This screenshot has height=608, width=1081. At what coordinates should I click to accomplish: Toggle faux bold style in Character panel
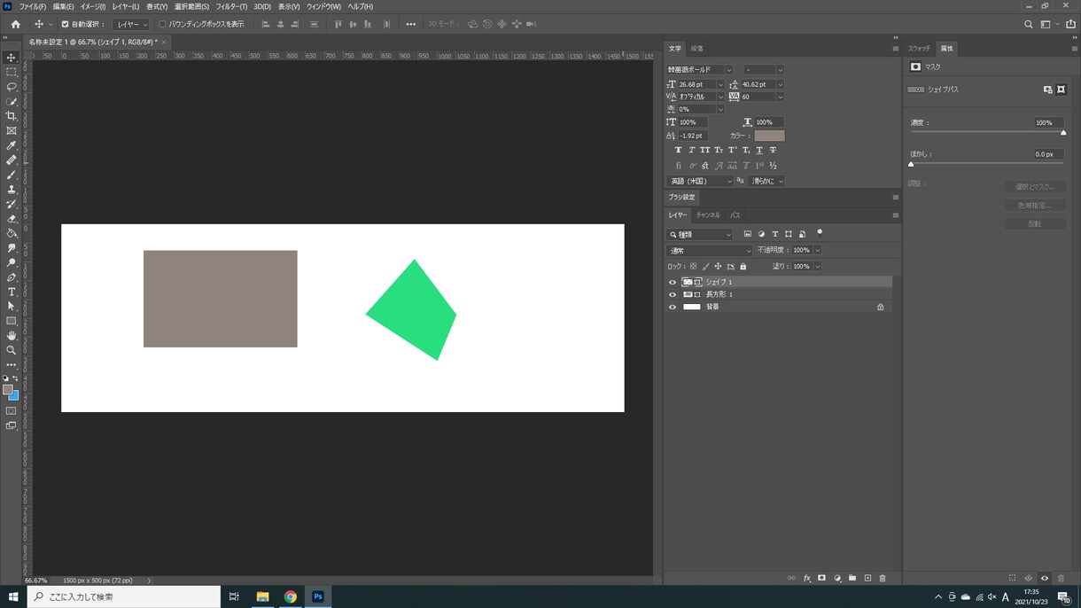click(678, 151)
